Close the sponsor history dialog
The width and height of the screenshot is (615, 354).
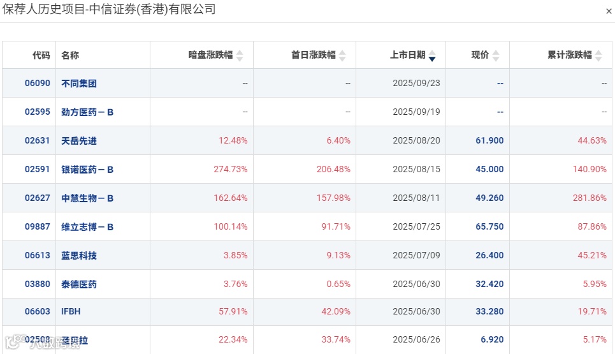pyautogui.click(x=609, y=11)
